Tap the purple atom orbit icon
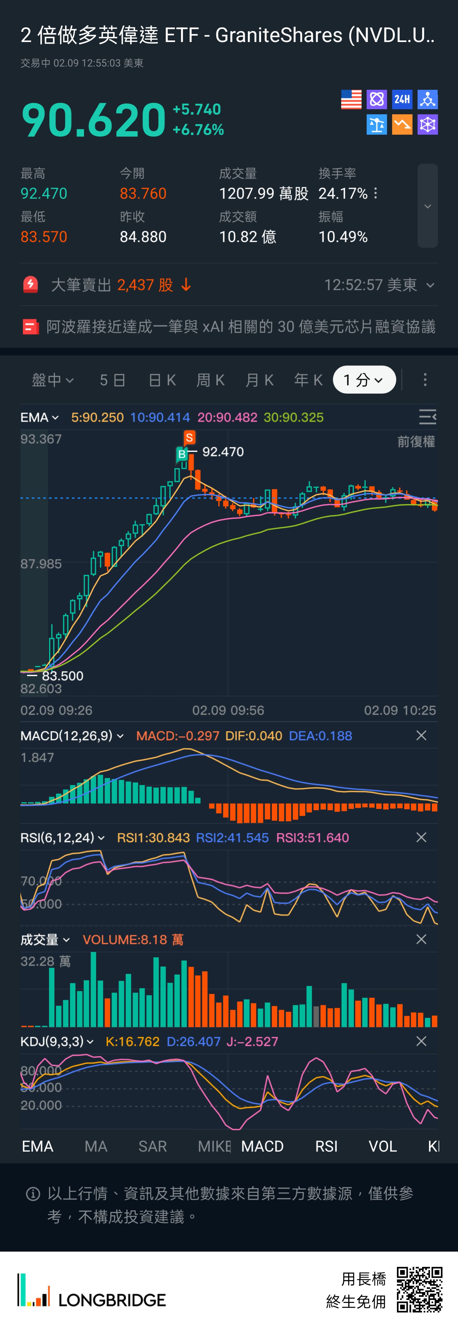Screen dimensions: 458x1328 pos(377,100)
